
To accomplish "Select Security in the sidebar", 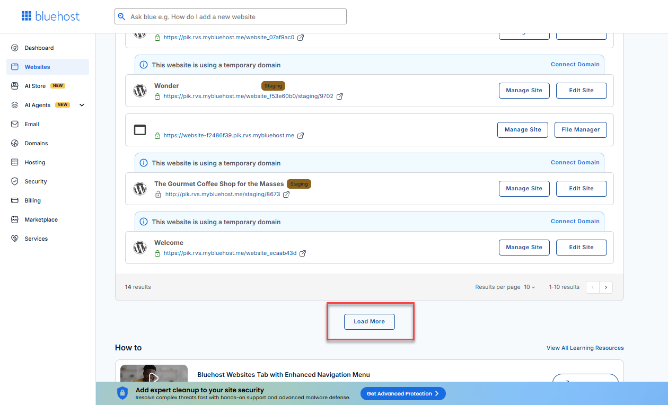I will (x=48, y=181).
